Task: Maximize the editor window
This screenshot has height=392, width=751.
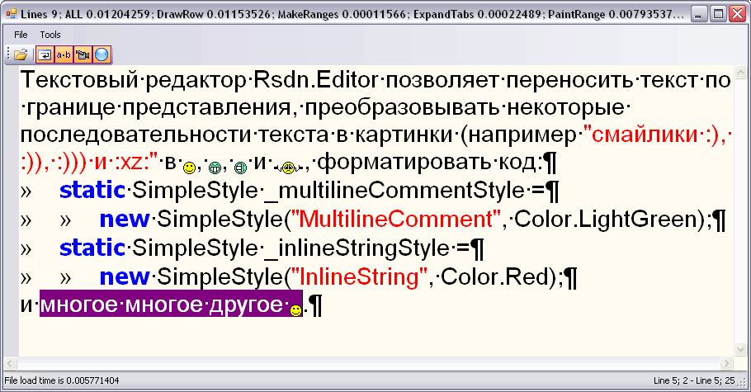Action: pyautogui.click(x=717, y=13)
